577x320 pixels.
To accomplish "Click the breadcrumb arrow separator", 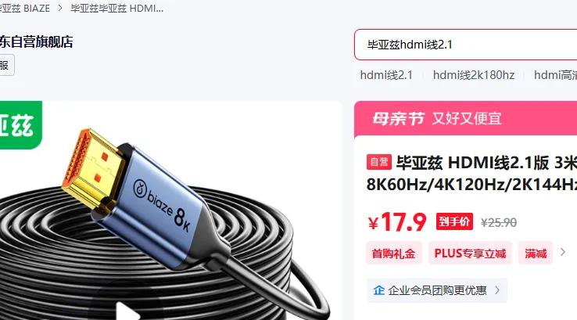I will point(60,8).
